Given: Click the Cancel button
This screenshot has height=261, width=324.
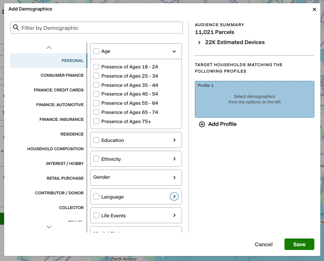Looking at the screenshot, I should point(263,244).
